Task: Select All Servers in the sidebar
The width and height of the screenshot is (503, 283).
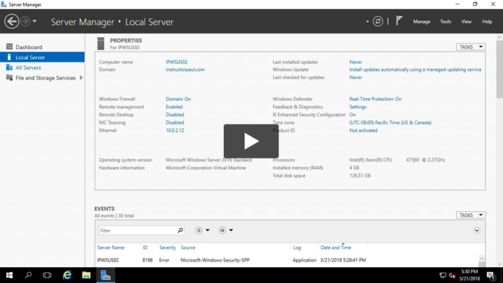Action: click(28, 67)
